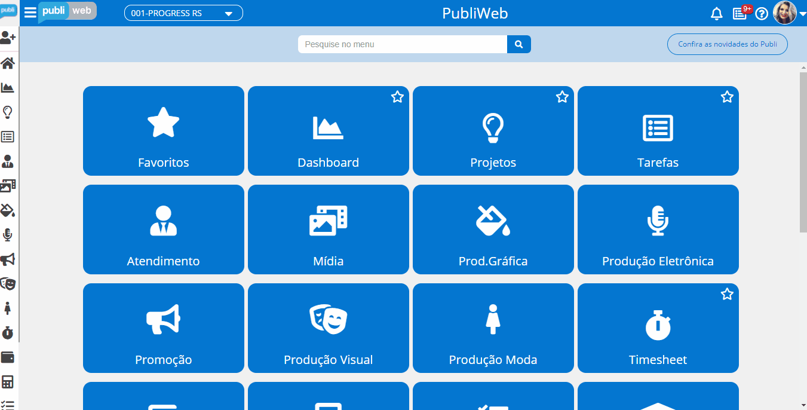This screenshot has width=807, height=410.
Task: Open the Dashboard tile
Action: coord(329,131)
